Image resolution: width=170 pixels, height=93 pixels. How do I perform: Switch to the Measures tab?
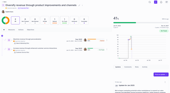tap(11, 30)
